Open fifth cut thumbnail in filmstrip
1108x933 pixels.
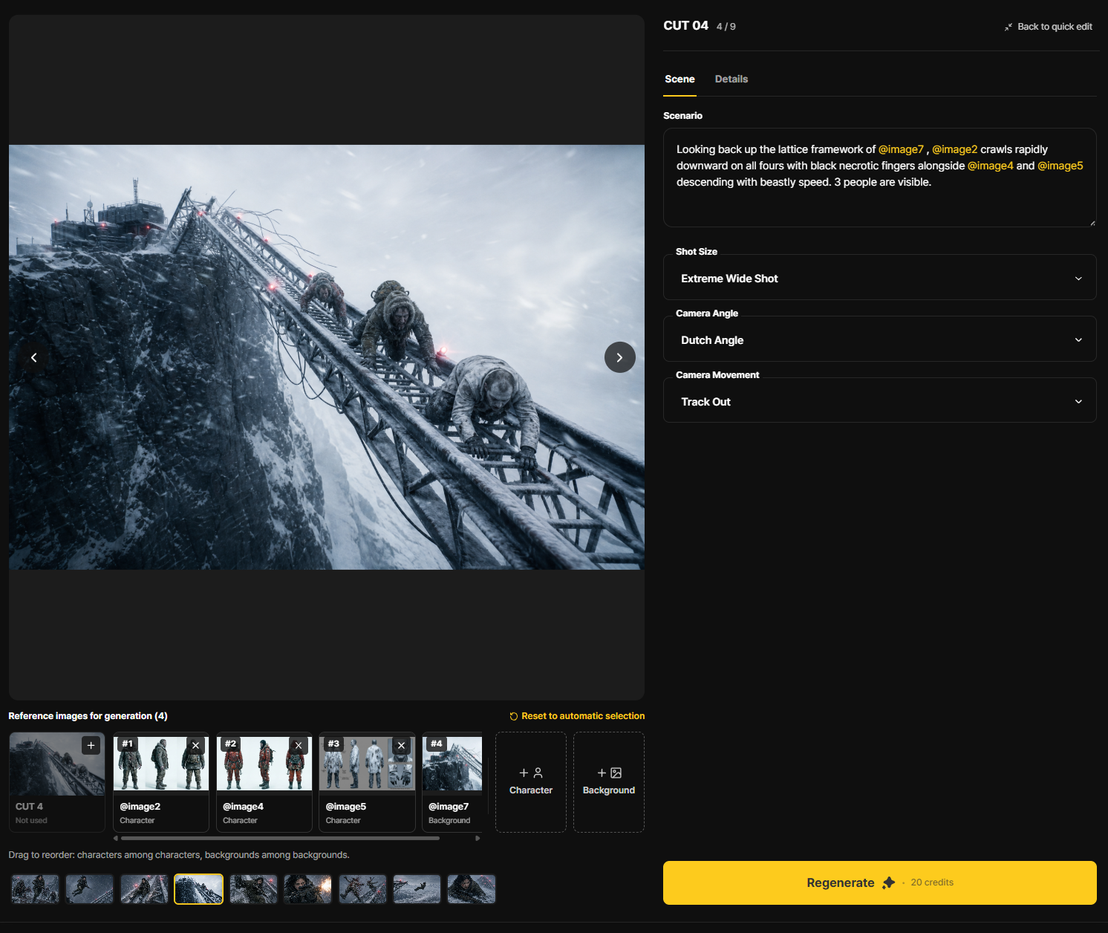[x=253, y=889]
